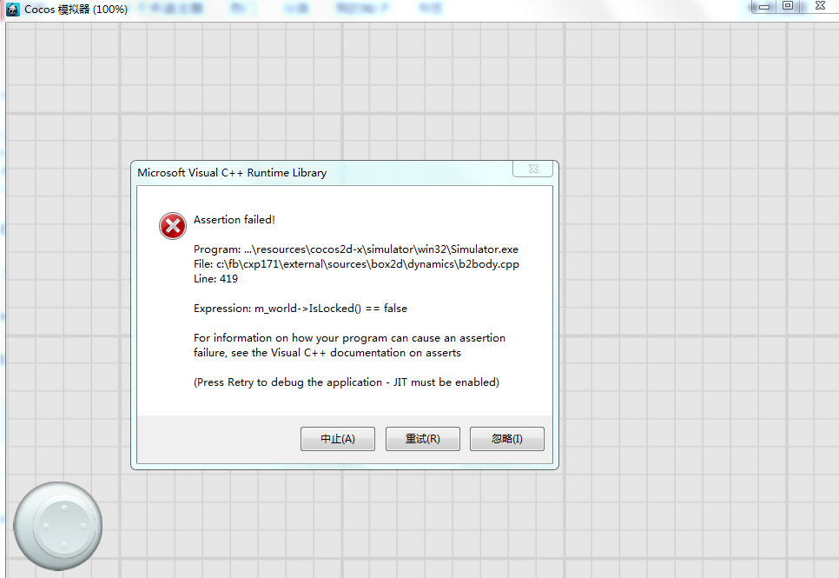Click the Program Simulator.exe path line

pos(356,249)
